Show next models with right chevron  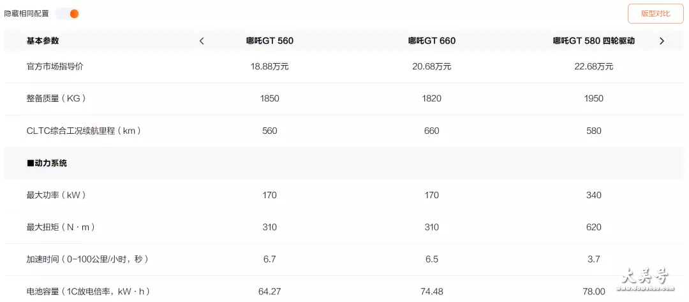[x=662, y=41]
